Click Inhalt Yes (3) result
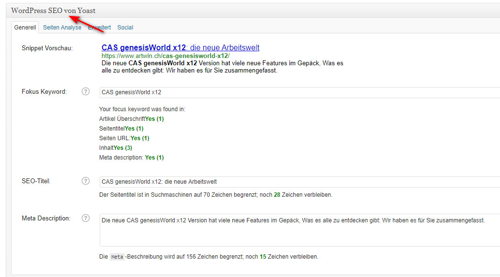This screenshot has width=500, height=277. 115,148
